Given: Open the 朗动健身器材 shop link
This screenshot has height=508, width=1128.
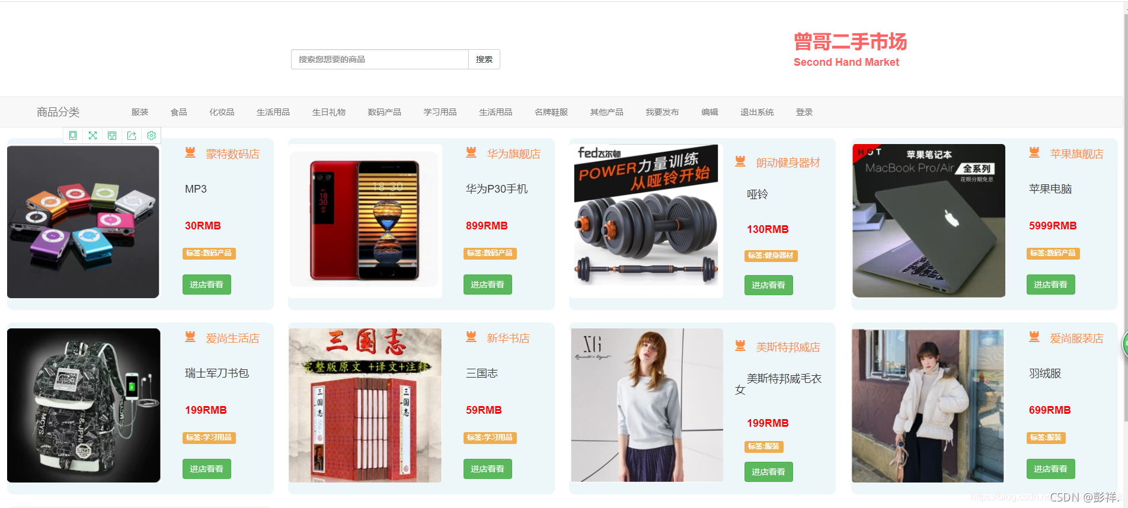Looking at the screenshot, I should pyautogui.click(x=788, y=162).
